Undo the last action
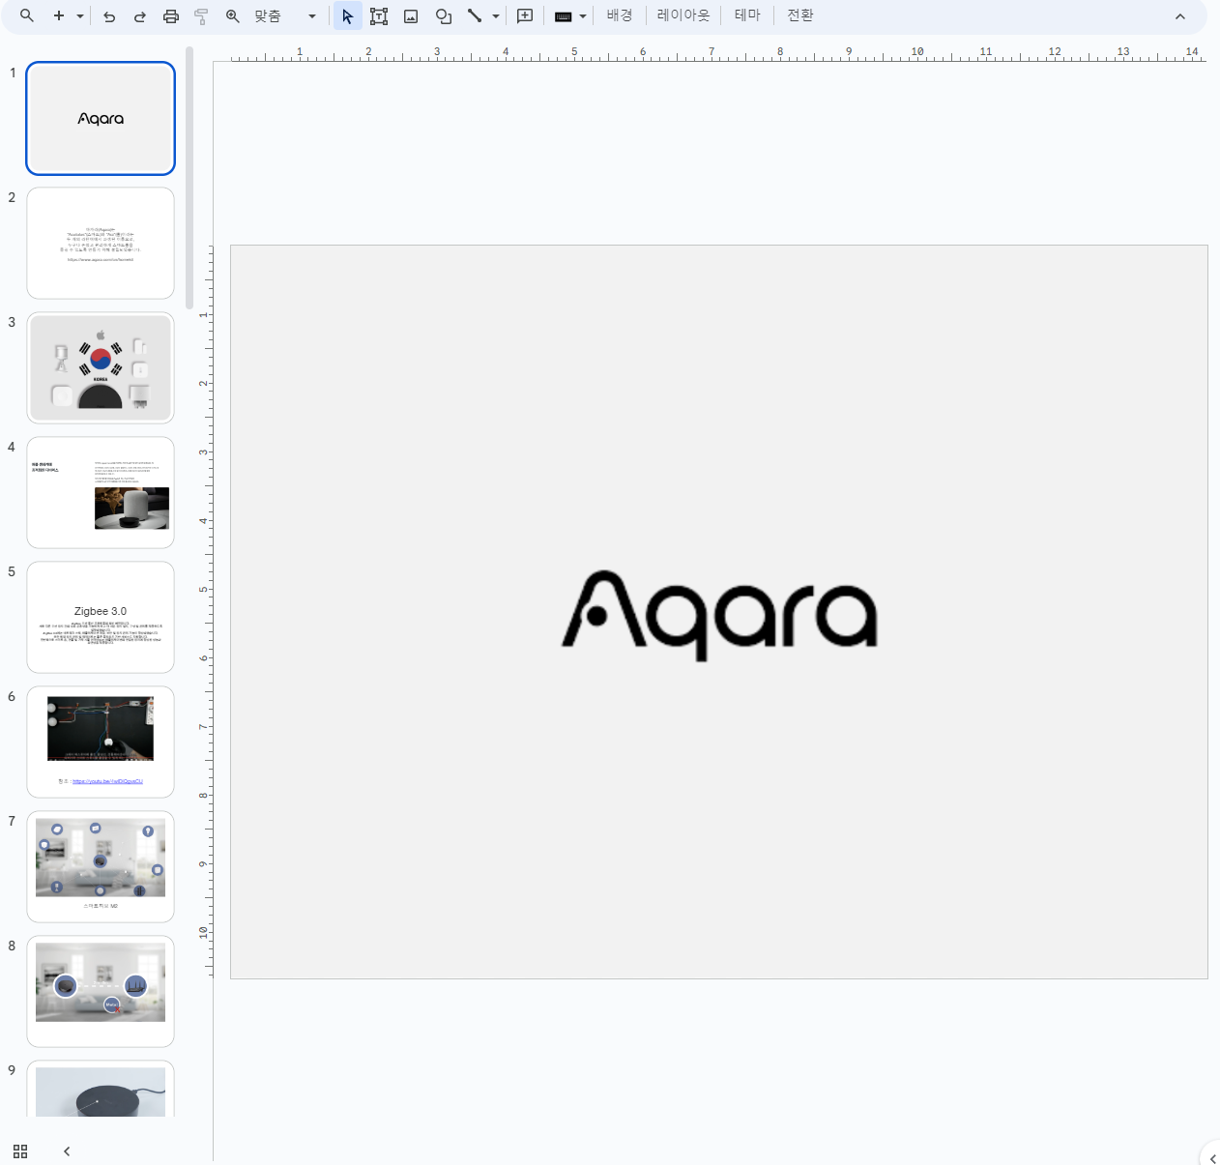 tap(109, 16)
